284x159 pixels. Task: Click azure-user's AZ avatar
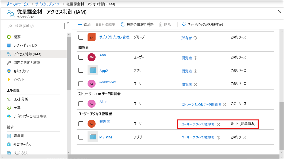[92, 84]
